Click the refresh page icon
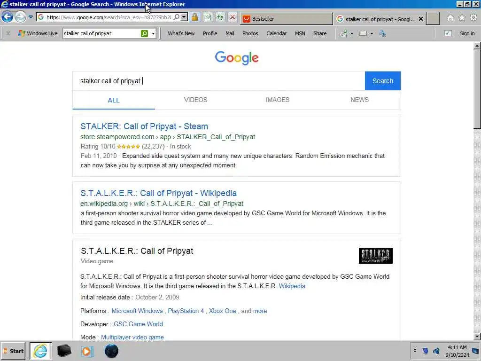The height and width of the screenshot is (361, 481). 220,17
